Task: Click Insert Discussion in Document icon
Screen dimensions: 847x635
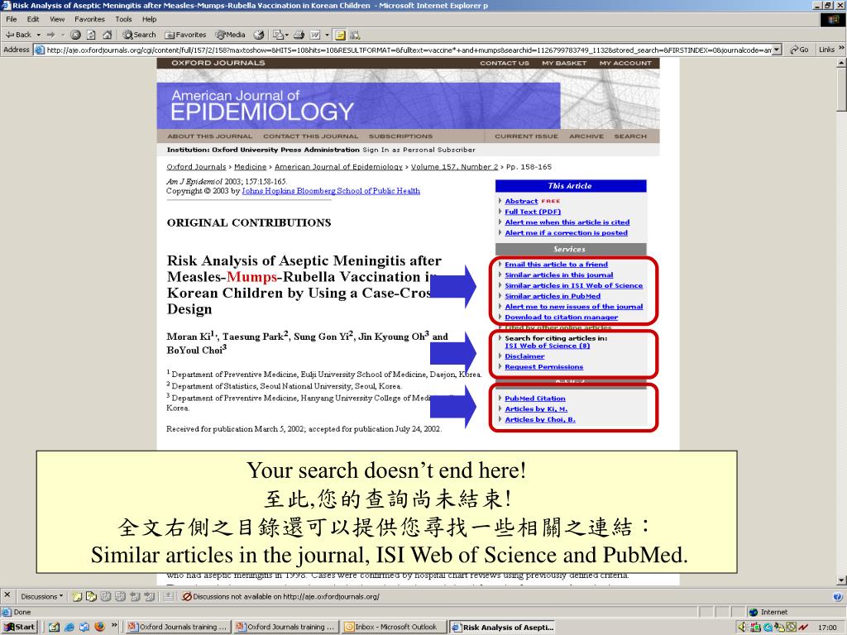Action: click(77, 596)
